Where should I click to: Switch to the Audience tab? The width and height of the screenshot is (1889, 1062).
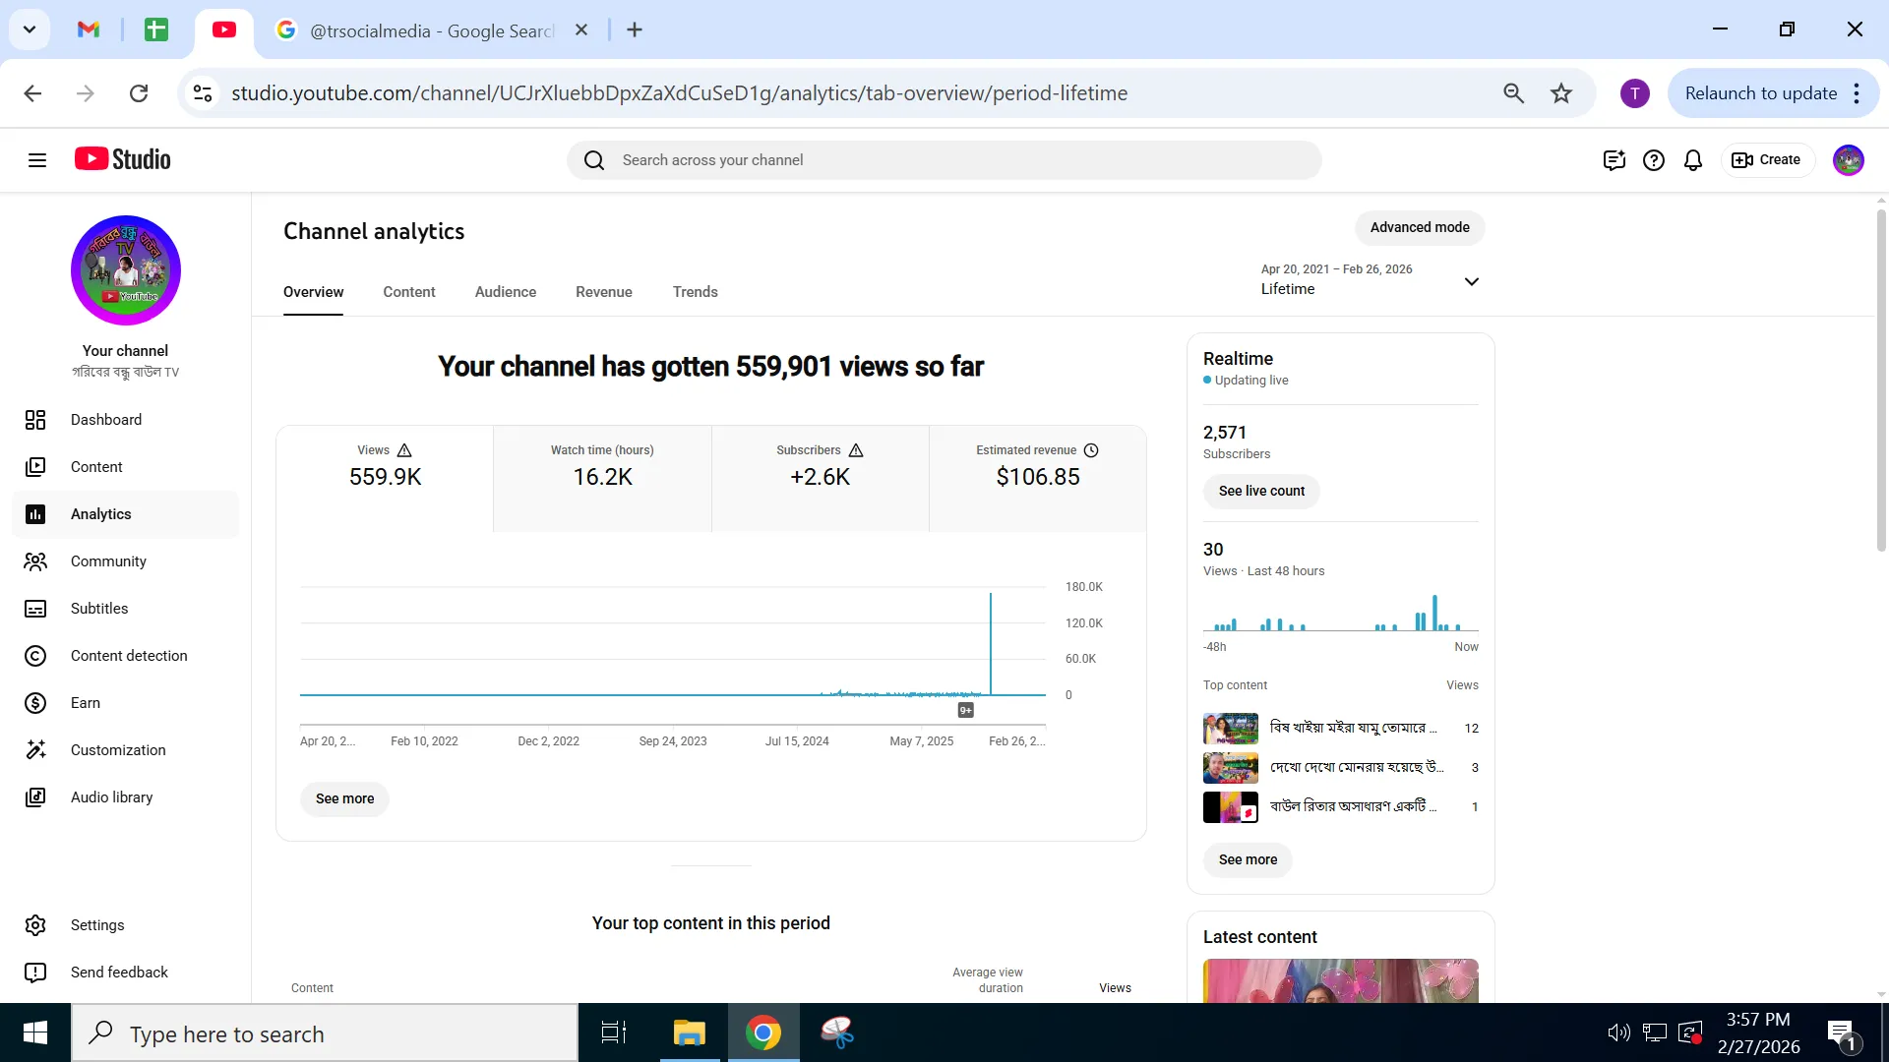(x=506, y=292)
